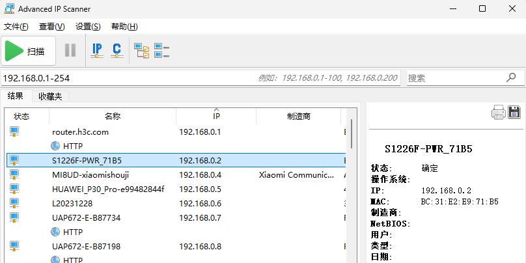Open the 文件(F) menu
Screen dimensions: 526x263
16,27
